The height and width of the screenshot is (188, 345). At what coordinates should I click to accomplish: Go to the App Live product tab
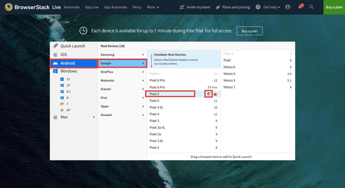pos(92,7)
